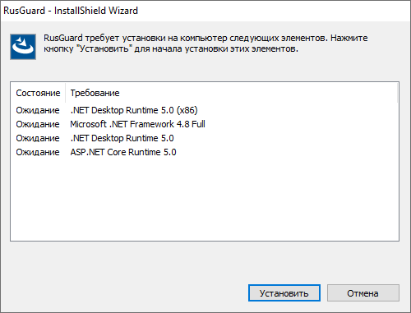Click the Ожидание status of the x86 runtime row
The image size is (411, 313).
[x=38, y=110]
